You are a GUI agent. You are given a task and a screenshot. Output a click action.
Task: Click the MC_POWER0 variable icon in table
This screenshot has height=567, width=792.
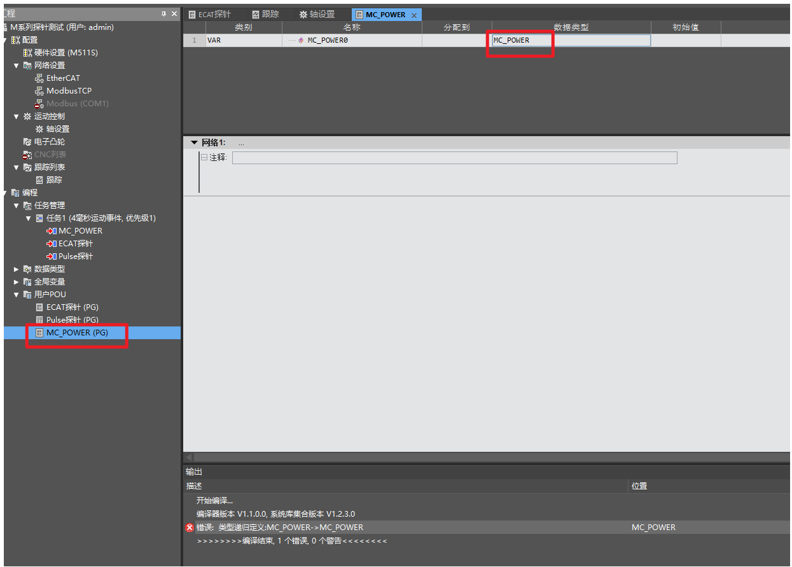pyautogui.click(x=301, y=40)
